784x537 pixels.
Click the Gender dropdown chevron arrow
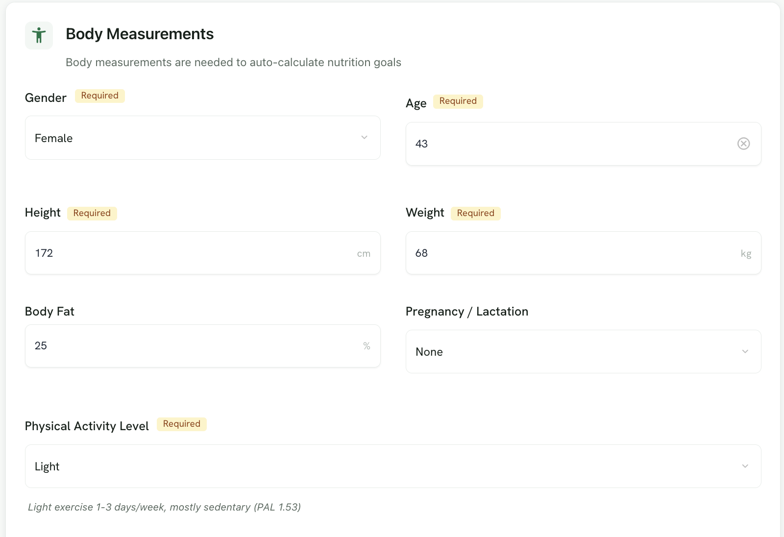click(x=364, y=138)
